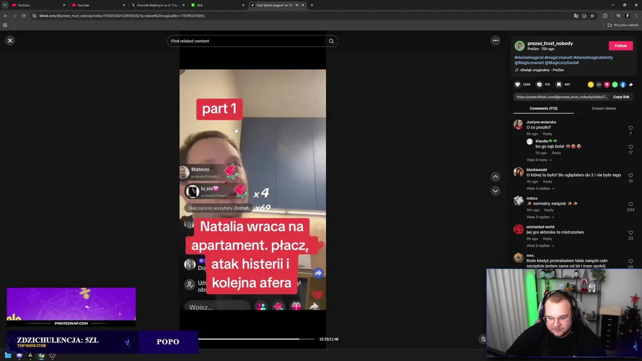Open the tab search dropdown arrow
642x361 pixels.
tap(5, 5)
